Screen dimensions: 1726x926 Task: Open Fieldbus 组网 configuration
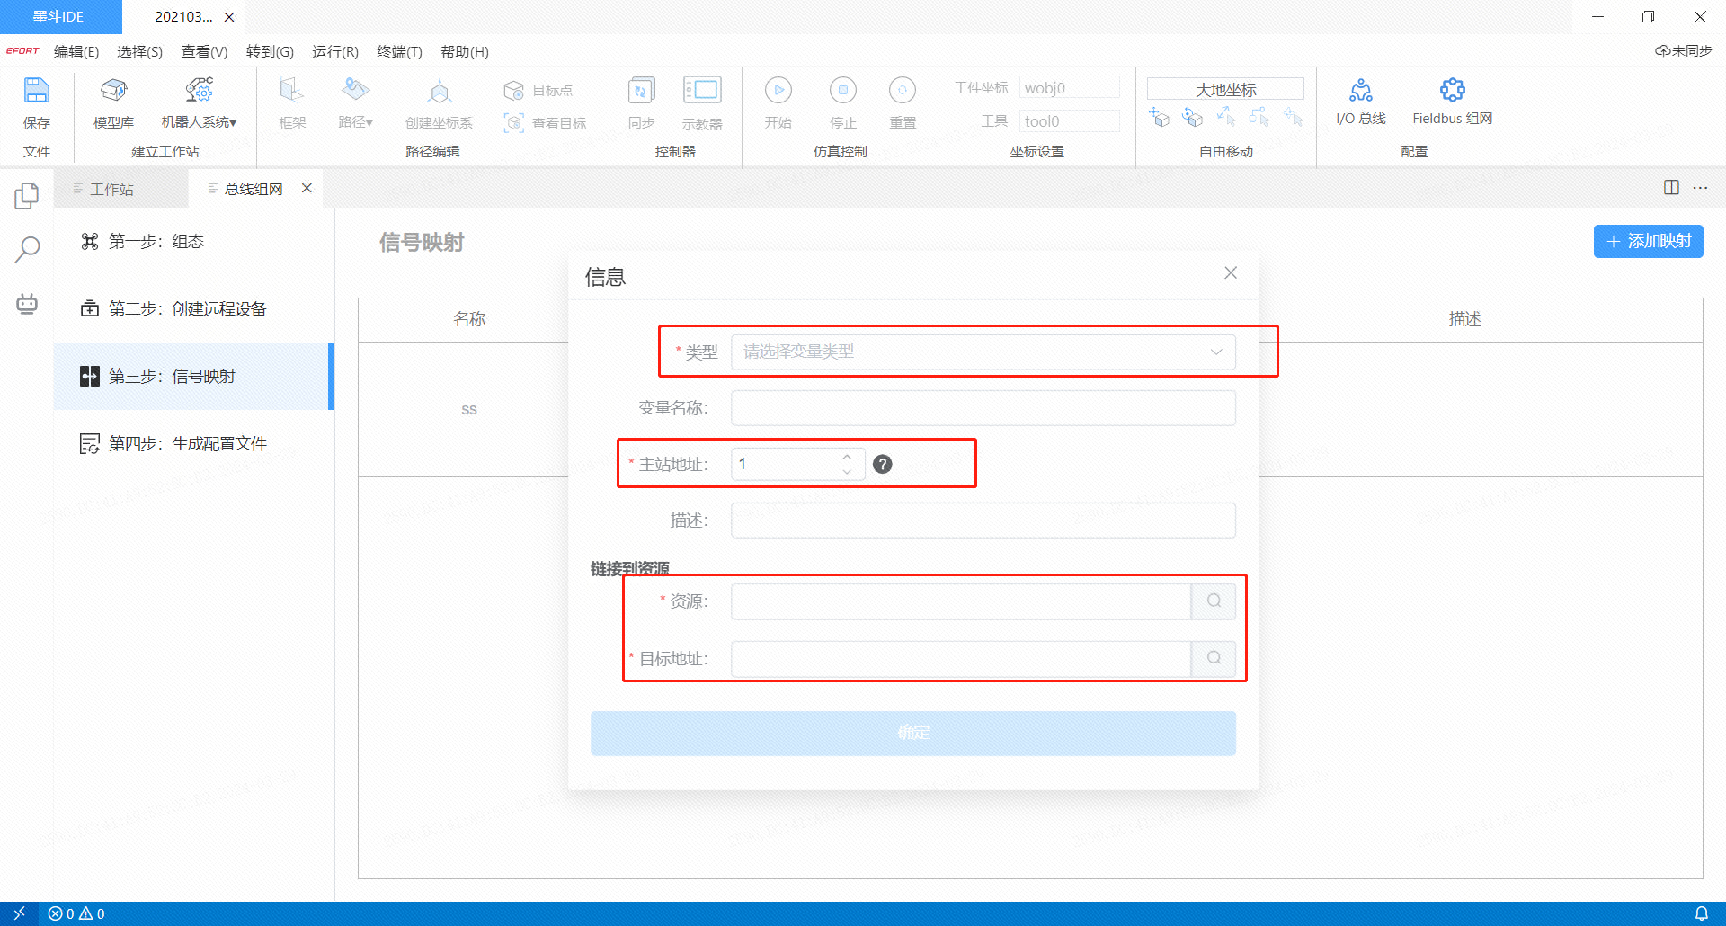tap(1452, 91)
